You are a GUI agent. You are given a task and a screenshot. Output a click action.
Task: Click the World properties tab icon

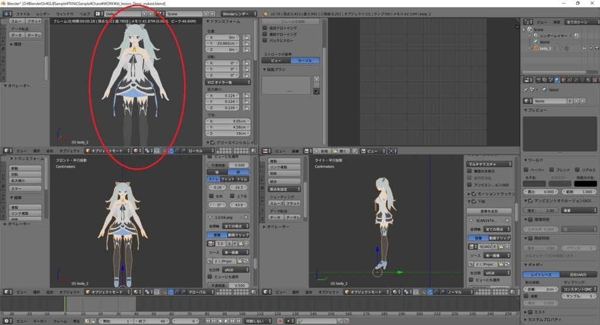click(x=557, y=80)
